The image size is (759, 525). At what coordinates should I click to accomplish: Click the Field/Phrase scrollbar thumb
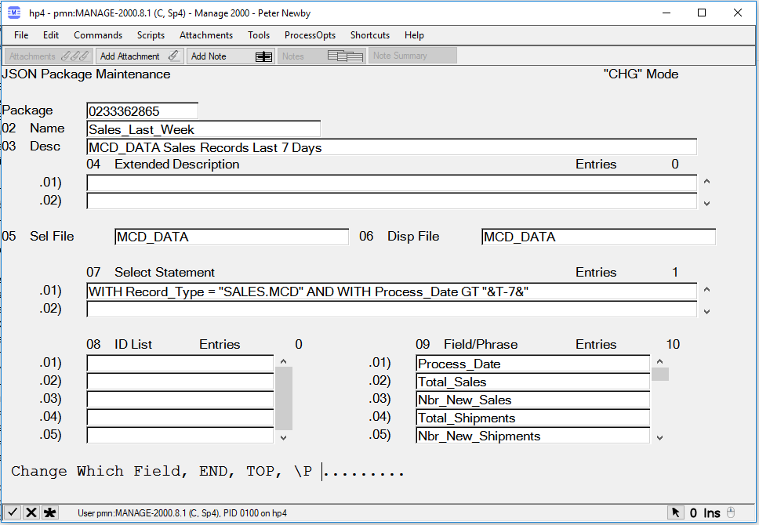(659, 374)
